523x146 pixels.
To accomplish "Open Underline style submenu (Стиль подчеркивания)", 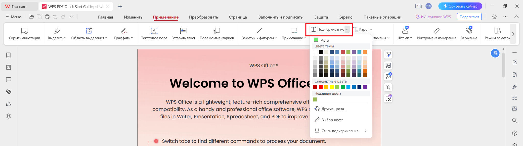I will click(341, 131).
